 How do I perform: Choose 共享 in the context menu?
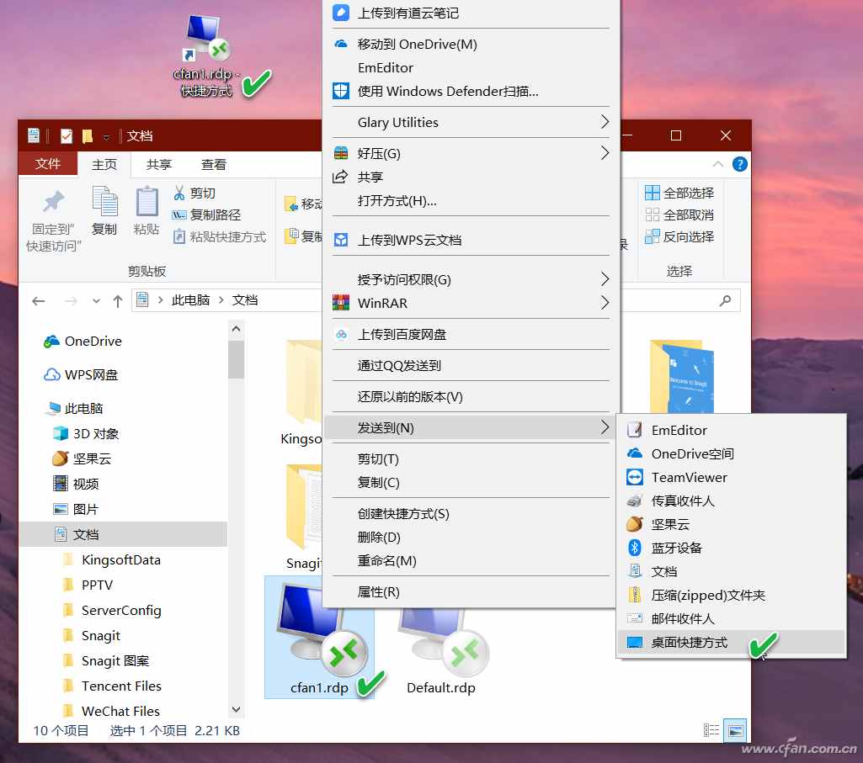point(471,178)
